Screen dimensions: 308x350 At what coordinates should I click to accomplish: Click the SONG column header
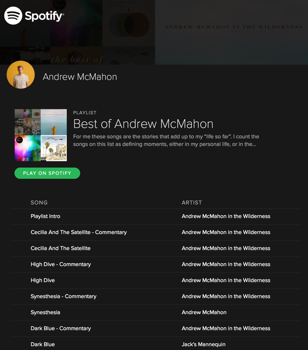pyautogui.click(x=39, y=202)
